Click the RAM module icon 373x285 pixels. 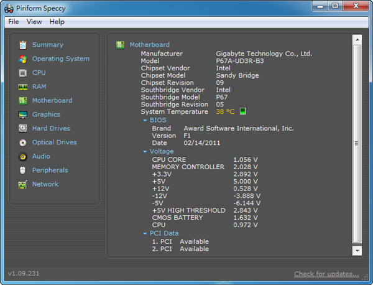[x=23, y=86]
